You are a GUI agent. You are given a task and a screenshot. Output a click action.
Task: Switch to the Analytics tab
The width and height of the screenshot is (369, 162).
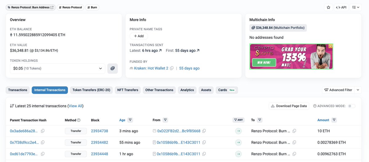point(187,90)
